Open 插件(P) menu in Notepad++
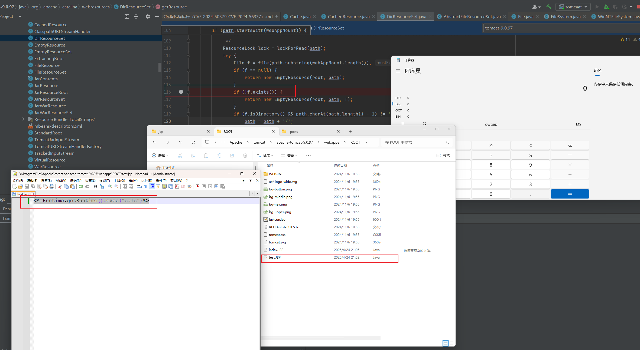Viewport: 640px width, 350px height. pyautogui.click(x=161, y=180)
